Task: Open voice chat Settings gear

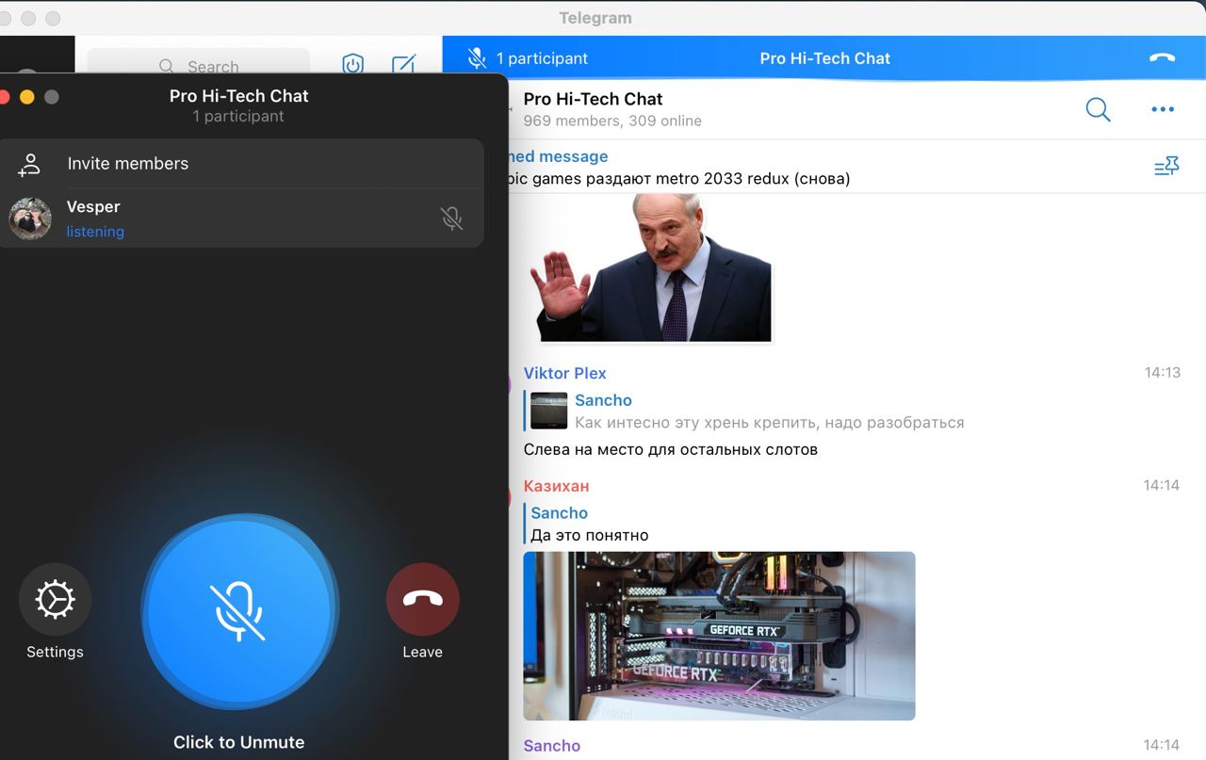Action: (x=55, y=599)
